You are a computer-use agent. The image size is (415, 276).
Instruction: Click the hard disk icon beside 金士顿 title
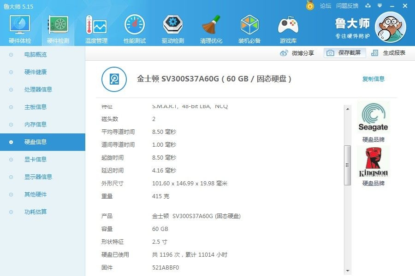pyautogui.click(x=114, y=79)
